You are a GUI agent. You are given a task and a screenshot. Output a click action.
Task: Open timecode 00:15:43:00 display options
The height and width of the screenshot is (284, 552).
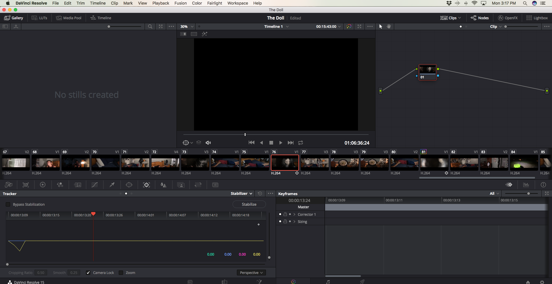328,26
